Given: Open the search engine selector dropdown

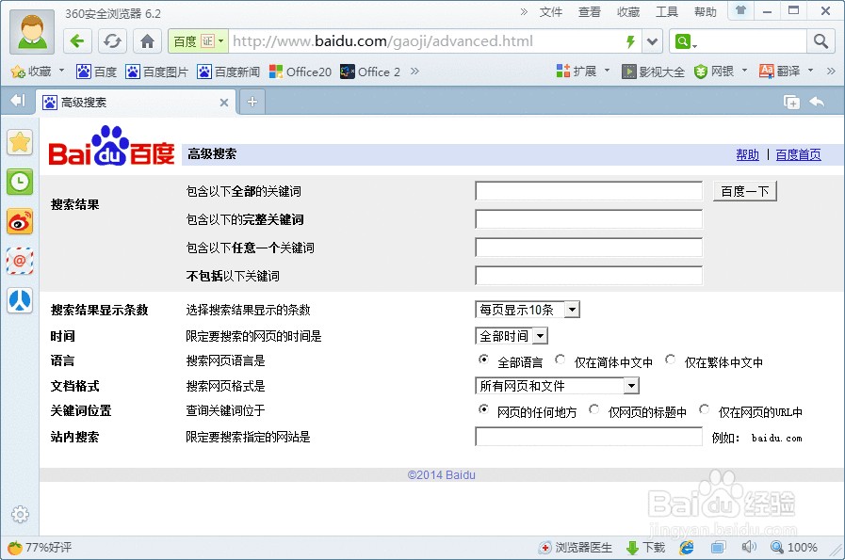Looking at the screenshot, I should pyautogui.click(x=686, y=41).
